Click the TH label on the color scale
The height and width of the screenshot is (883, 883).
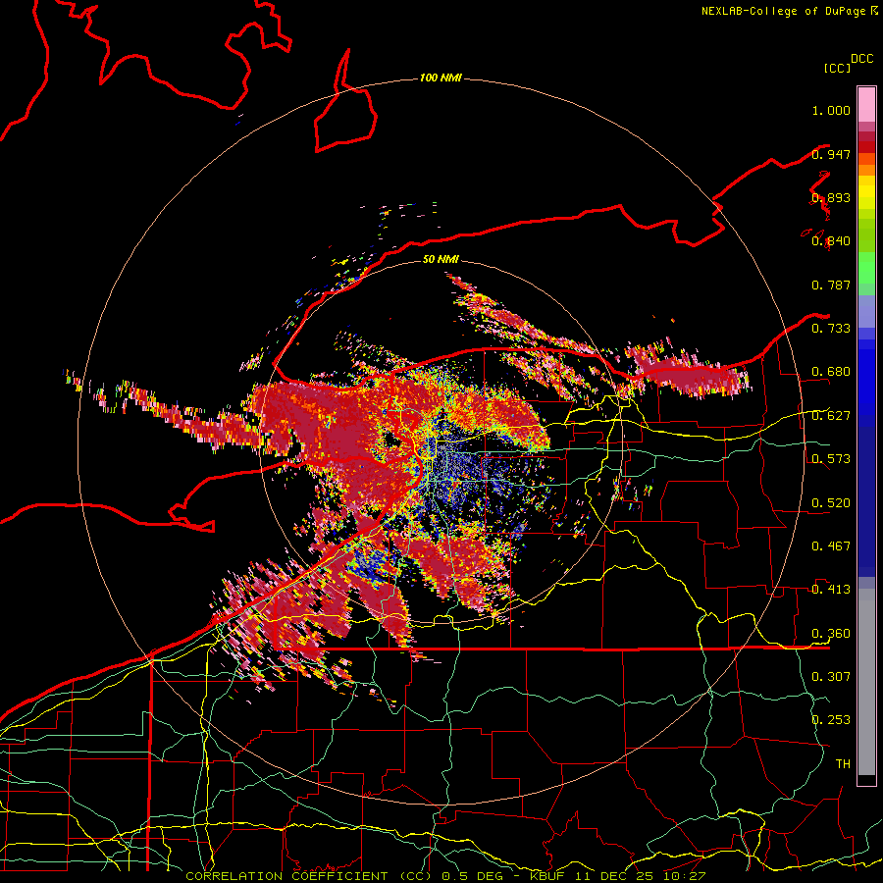click(843, 763)
